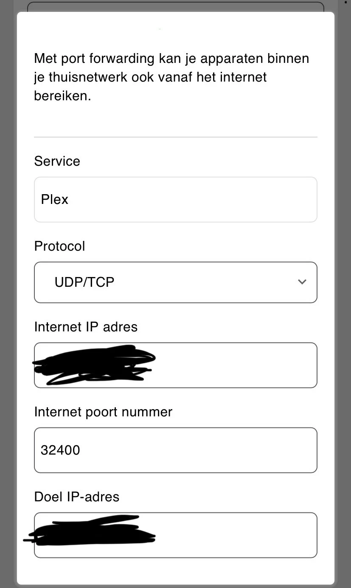351x588 pixels.
Task: Click the partially hidden field above dialog
Action: (175, 6)
